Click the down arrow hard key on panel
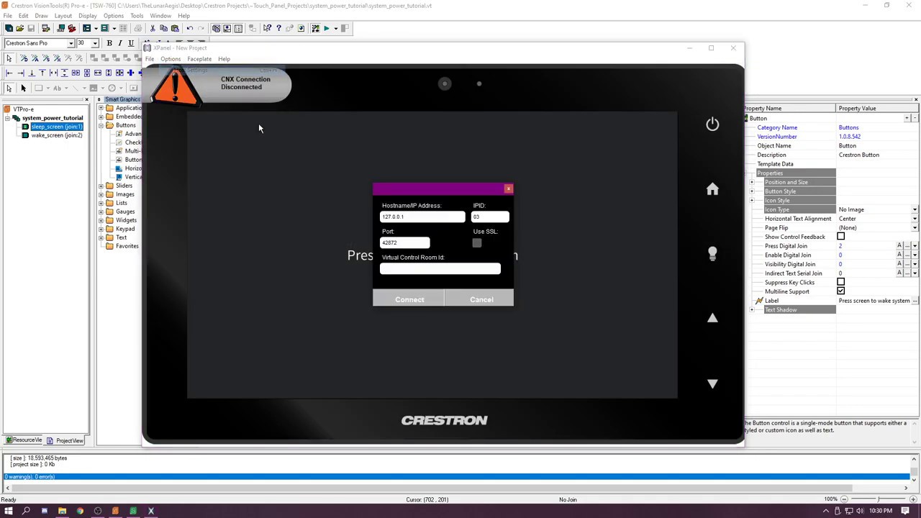This screenshot has width=921, height=518. 712,383
